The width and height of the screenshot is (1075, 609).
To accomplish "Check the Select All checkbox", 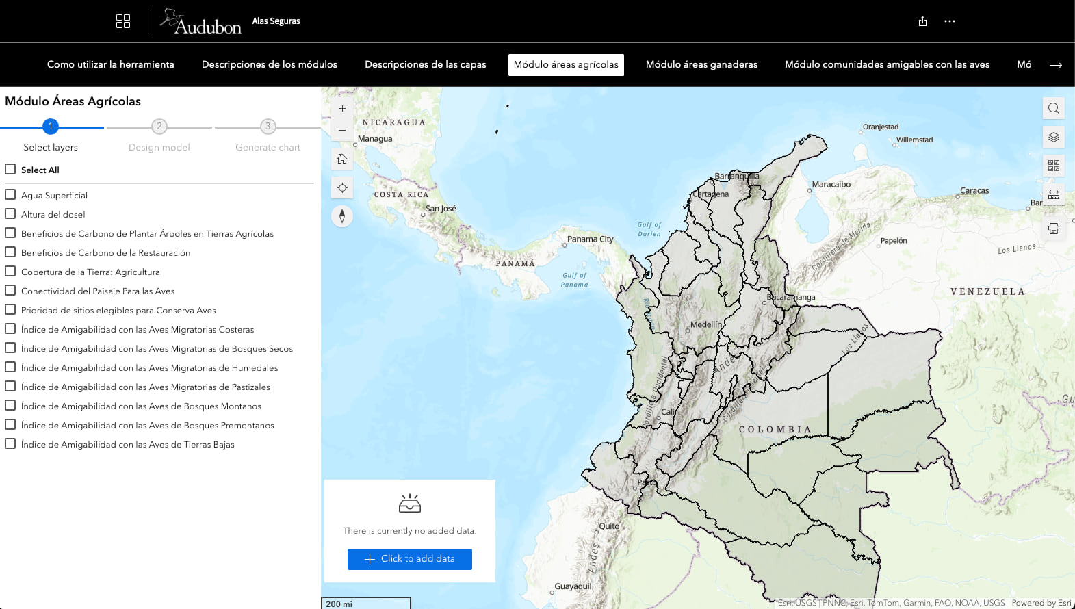I will coord(10,169).
